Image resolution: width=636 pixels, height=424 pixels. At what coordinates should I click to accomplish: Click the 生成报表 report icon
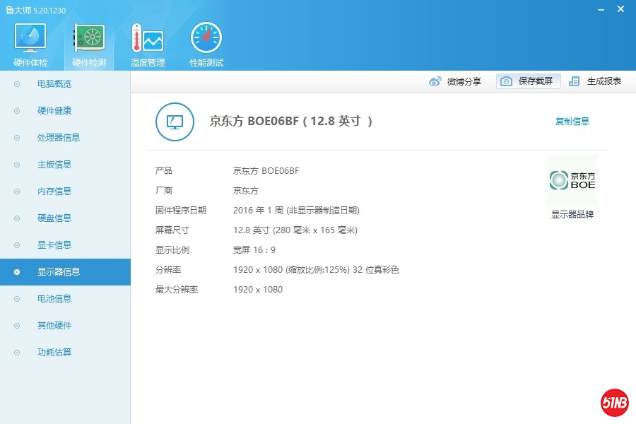[x=575, y=81]
